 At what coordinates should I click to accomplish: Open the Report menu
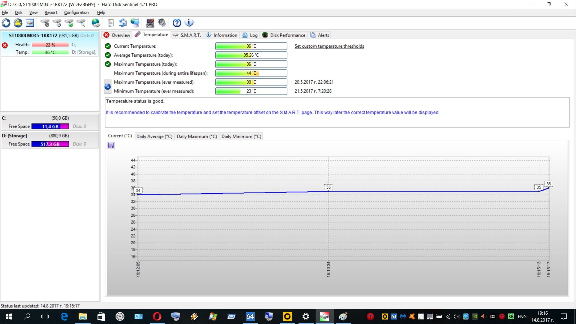click(x=51, y=13)
